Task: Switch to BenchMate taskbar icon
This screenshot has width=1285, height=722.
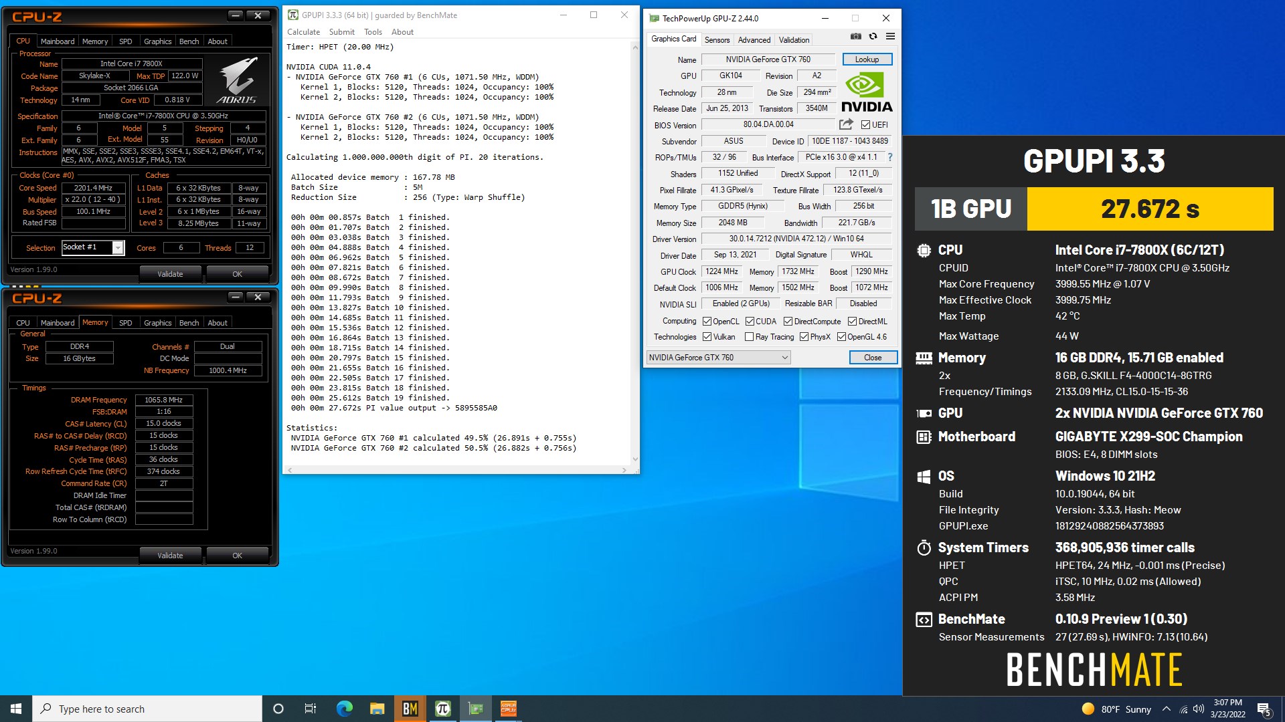Action: 410,709
